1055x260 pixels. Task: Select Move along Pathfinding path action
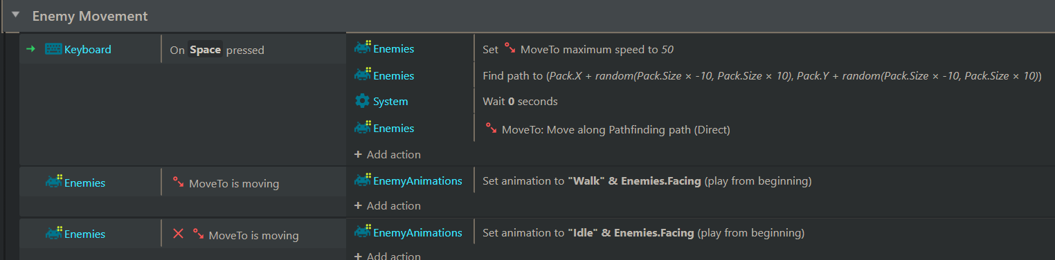pyautogui.click(x=764, y=129)
